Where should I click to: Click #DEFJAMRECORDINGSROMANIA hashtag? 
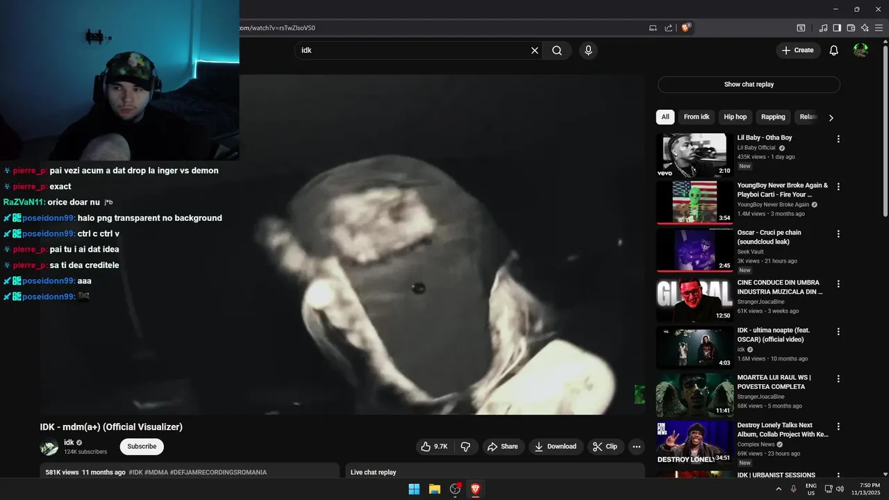(x=218, y=472)
